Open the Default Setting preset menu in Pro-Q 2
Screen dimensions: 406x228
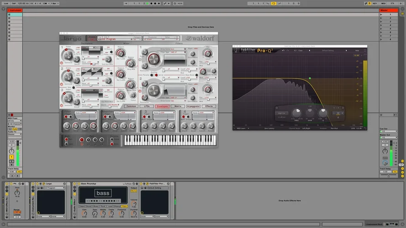tap(328, 51)
